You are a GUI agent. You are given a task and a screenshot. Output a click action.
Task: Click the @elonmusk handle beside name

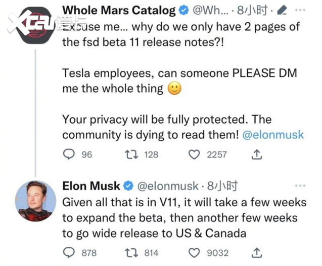pyautogui.click(x=168, y=186)
